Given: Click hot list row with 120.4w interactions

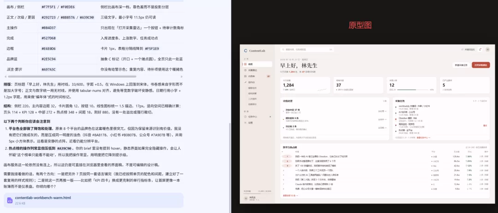Looking at the screenshot, I should (385, 156).
